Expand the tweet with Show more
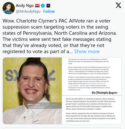 pos(87,51)
